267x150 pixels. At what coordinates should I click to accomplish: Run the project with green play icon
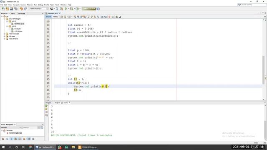tap(66, 9)
